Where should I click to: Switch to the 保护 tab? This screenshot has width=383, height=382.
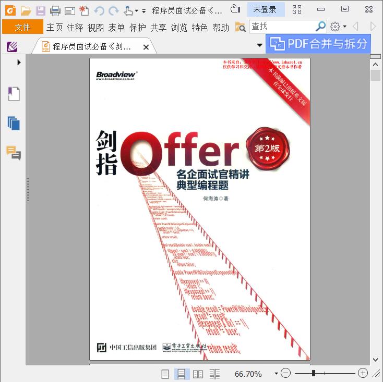138,27
